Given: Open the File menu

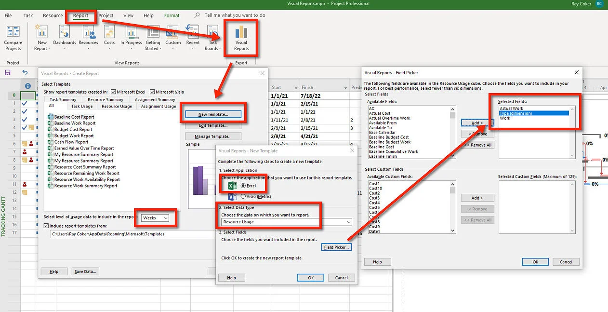Looking at the screenshot, I should [x=8, y=15].
